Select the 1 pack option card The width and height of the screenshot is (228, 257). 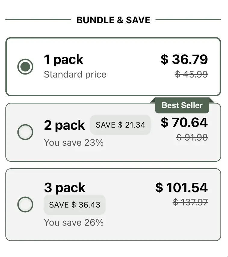click(x=113, y=66)
